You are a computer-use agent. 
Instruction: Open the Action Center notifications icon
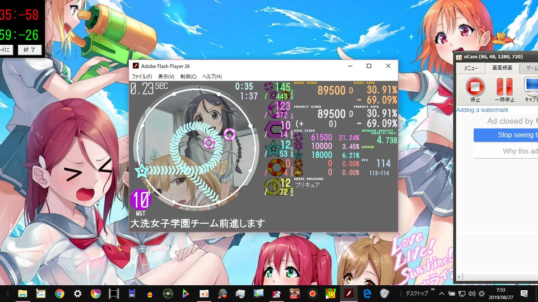tap(524, 294)
